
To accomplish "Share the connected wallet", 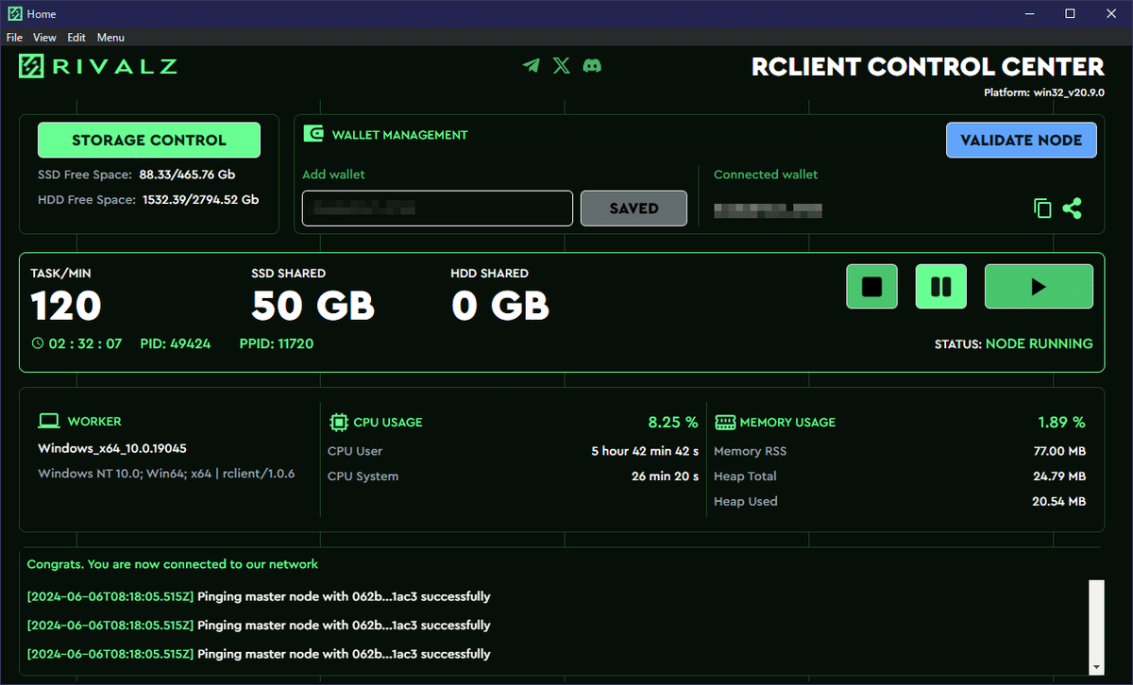I will [x=1072, y=209].
